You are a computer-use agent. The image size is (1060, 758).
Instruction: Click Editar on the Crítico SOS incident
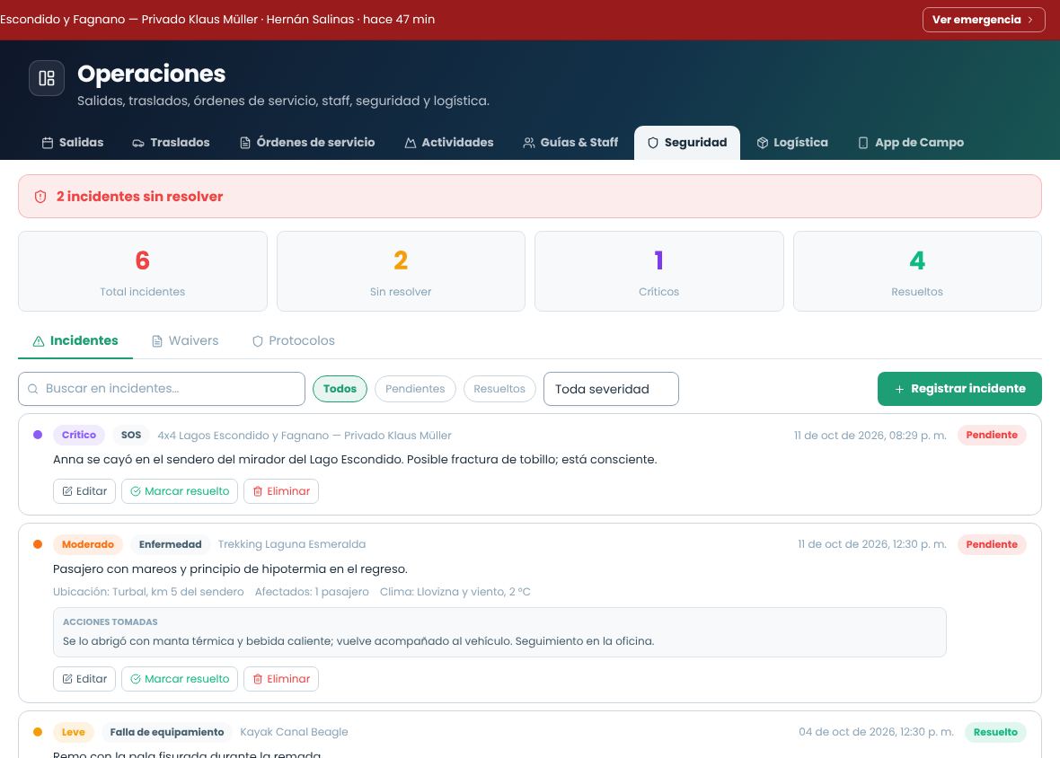pos(84,491)
